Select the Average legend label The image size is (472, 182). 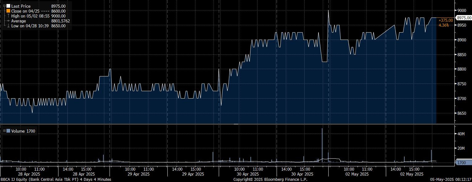coord(18,21)
